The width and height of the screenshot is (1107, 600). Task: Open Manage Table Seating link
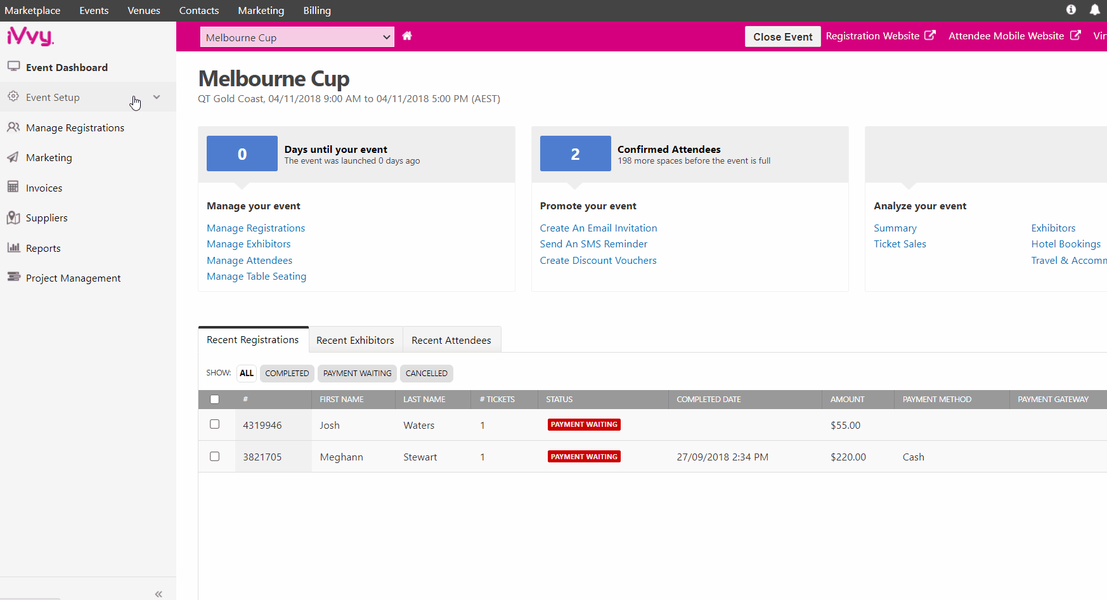(x=256, y=276)
